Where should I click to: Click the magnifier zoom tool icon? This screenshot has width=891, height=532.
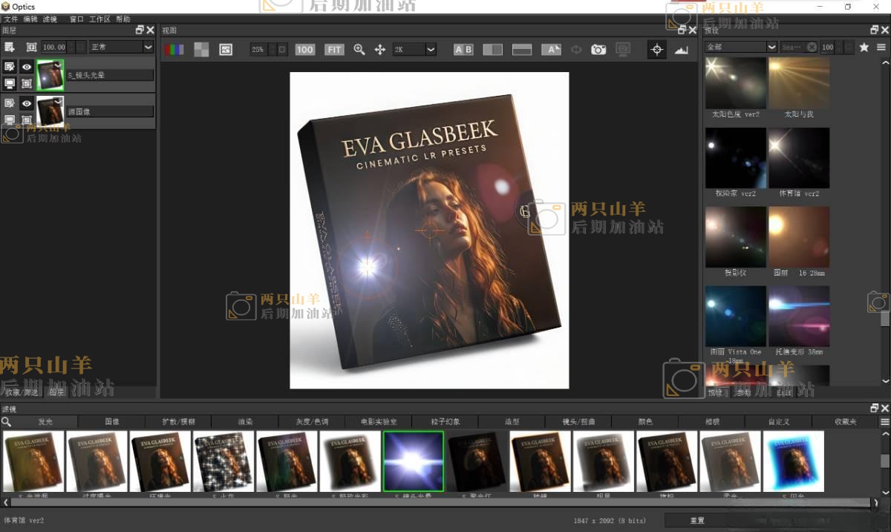tap(359, 50)
